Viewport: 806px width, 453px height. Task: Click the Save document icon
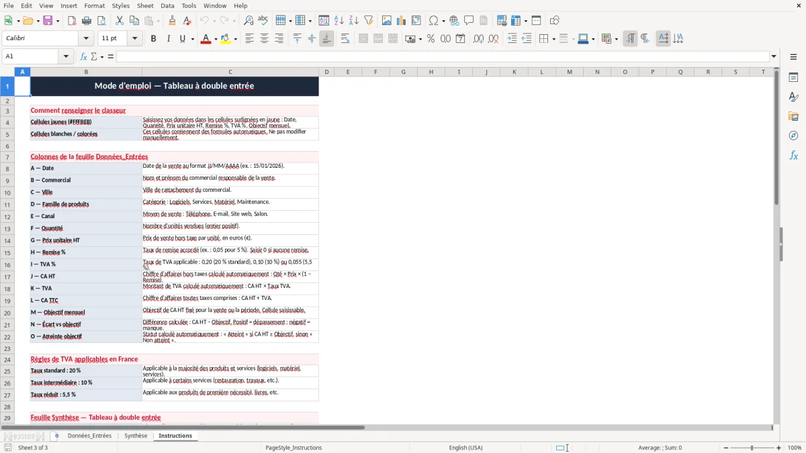pyautogui.click(x=48, y=21)
